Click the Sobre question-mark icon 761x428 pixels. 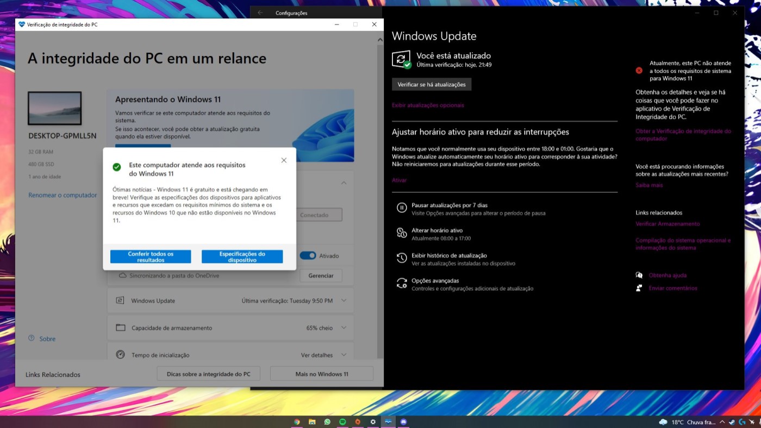point(32,338)
